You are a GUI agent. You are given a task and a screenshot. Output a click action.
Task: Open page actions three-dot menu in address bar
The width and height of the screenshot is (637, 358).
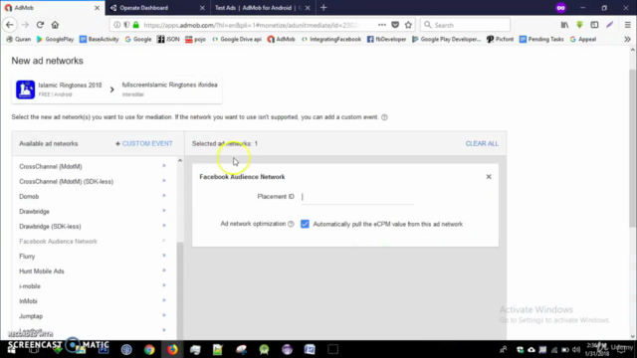(382, 25)
